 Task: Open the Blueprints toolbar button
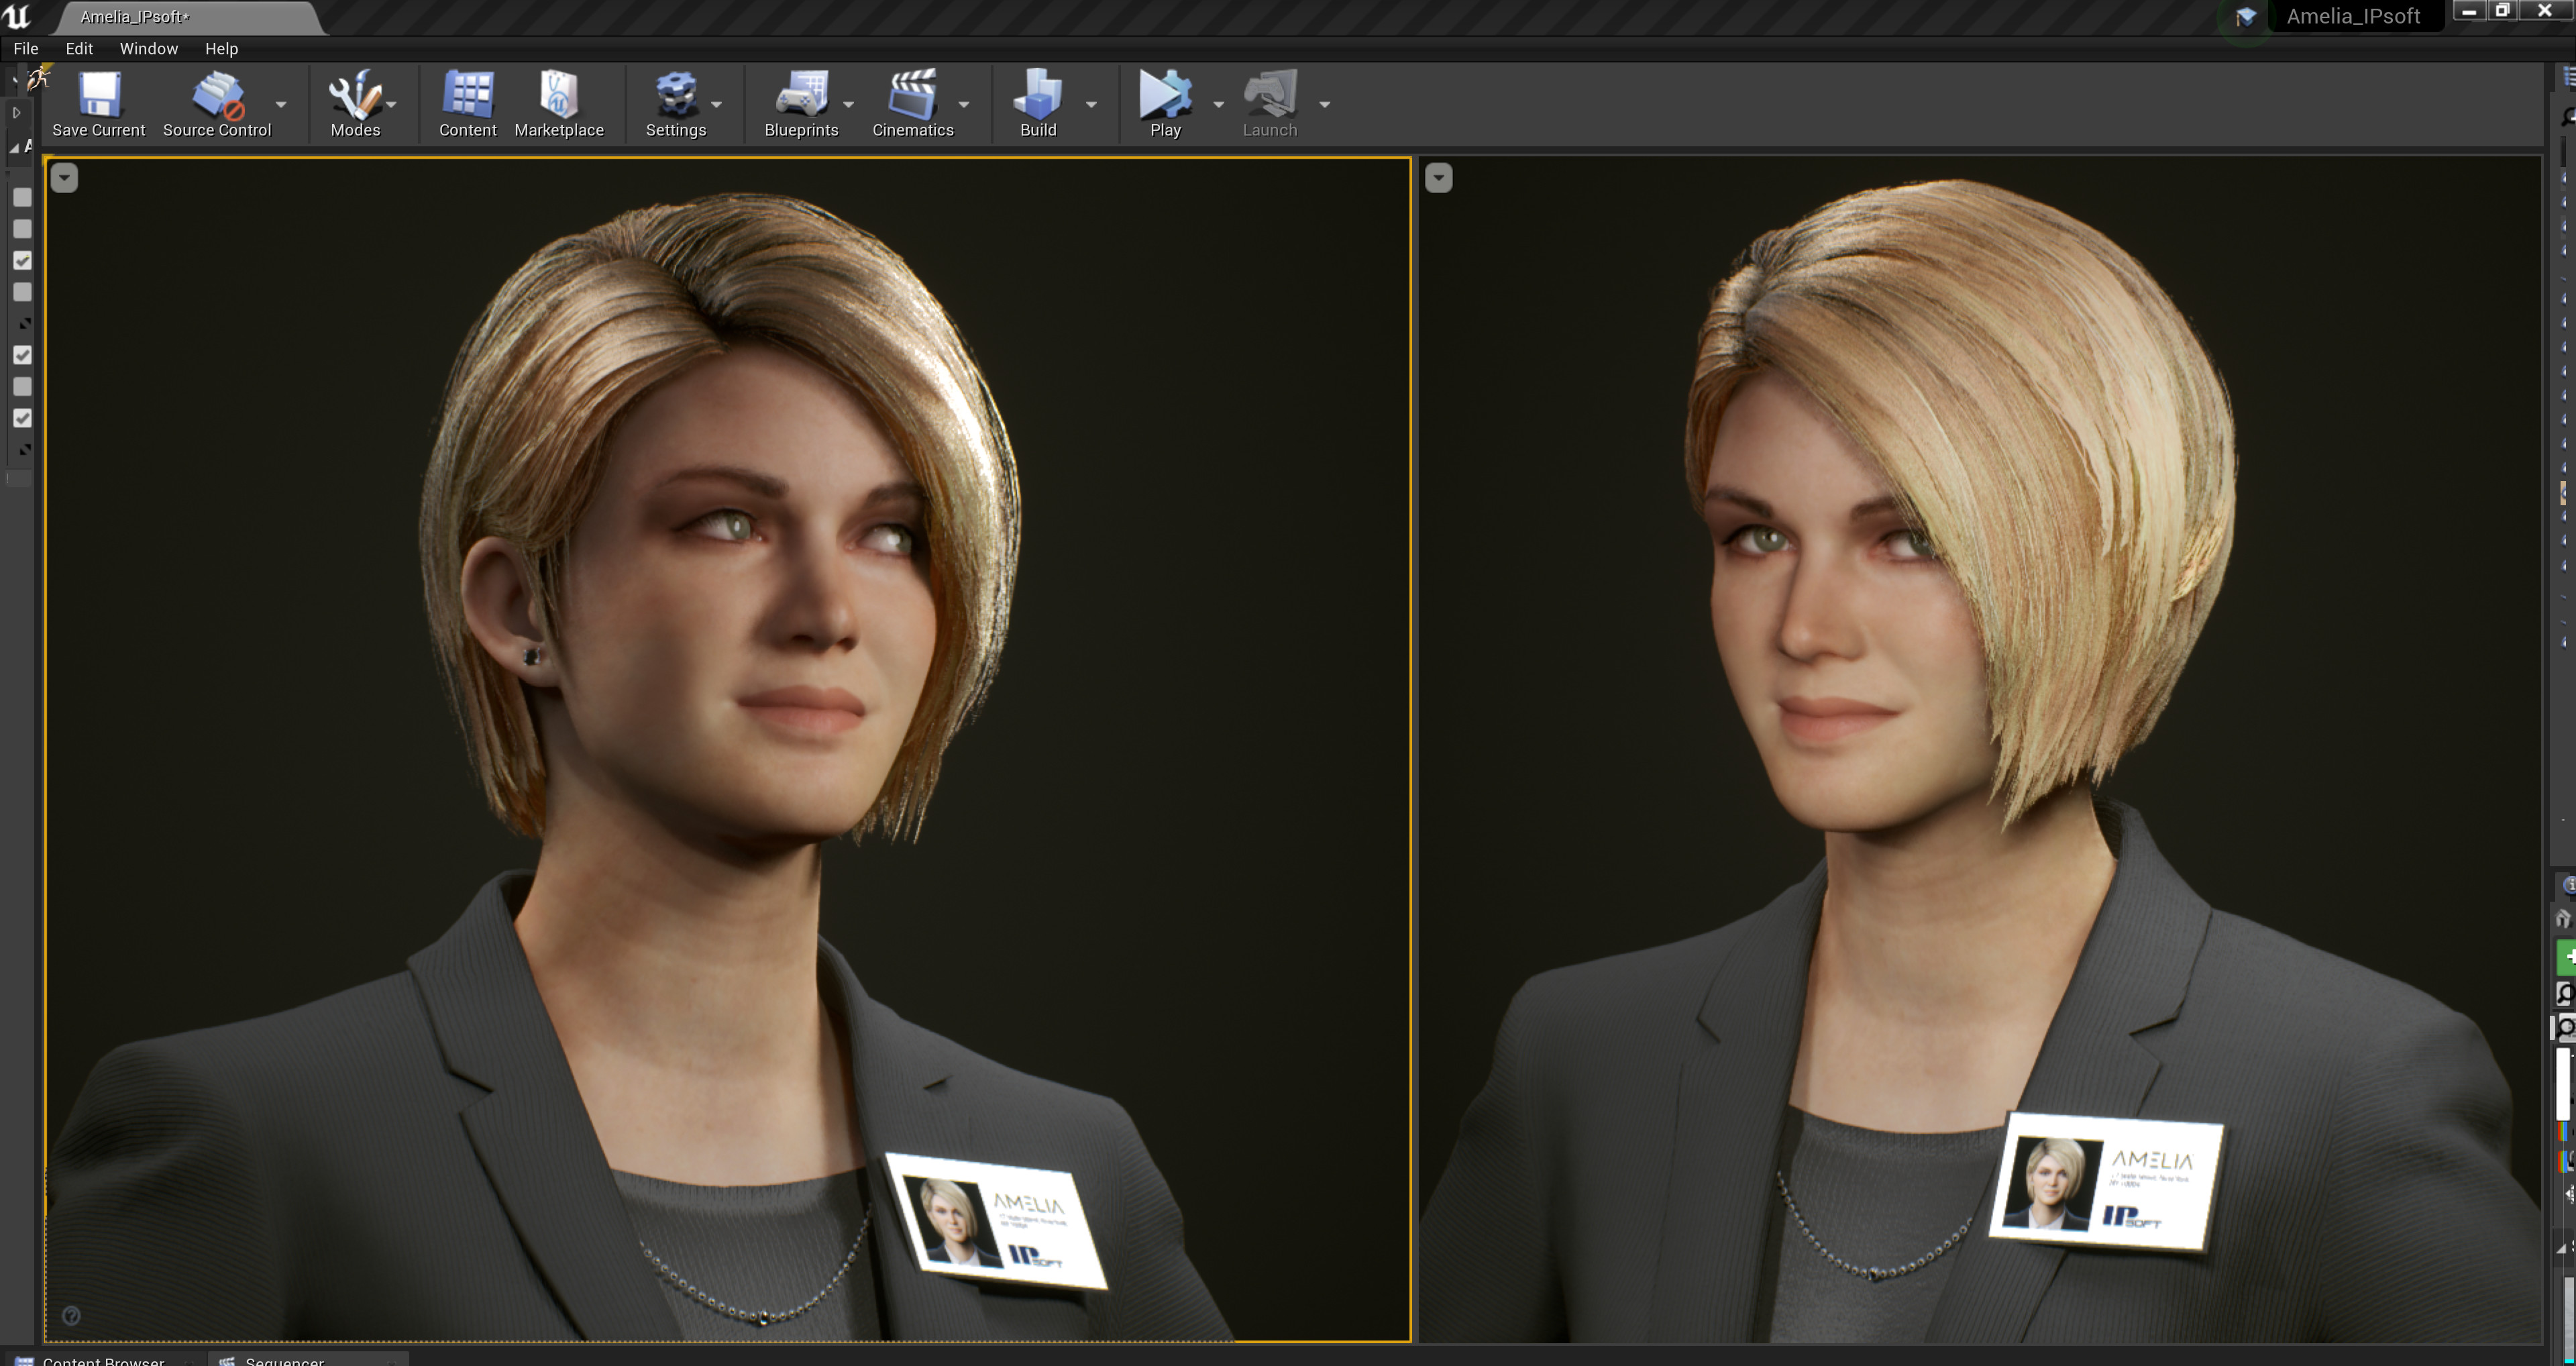tap(801, 104)
